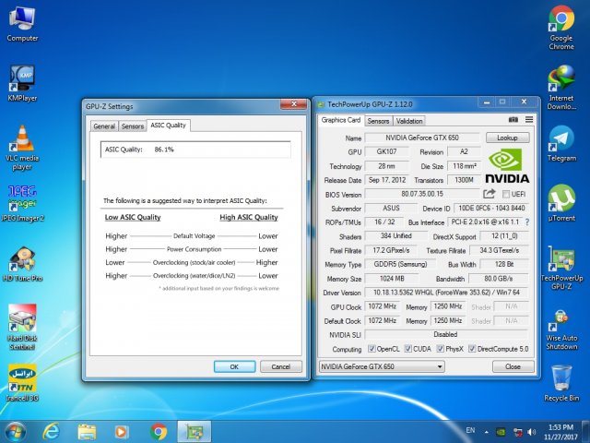Click OK in GPU-Z Settings
The width and height of the screenshot is (590, 443).
click(234, 366)
